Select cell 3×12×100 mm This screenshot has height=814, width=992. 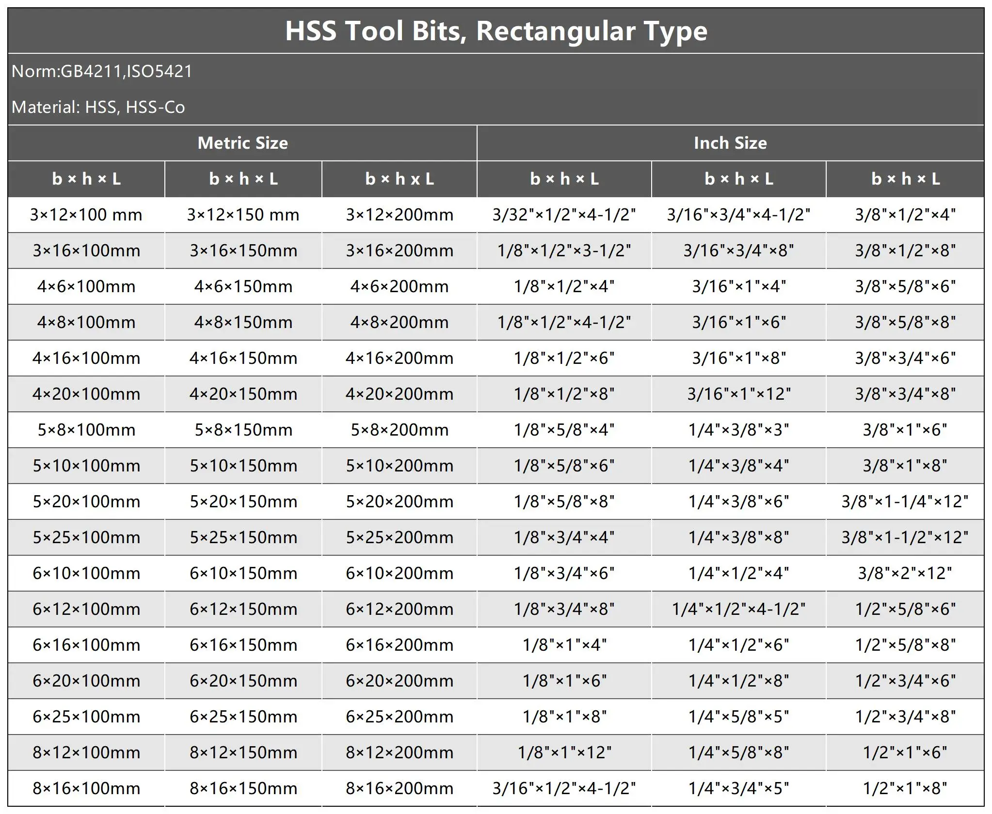(86, 215)
